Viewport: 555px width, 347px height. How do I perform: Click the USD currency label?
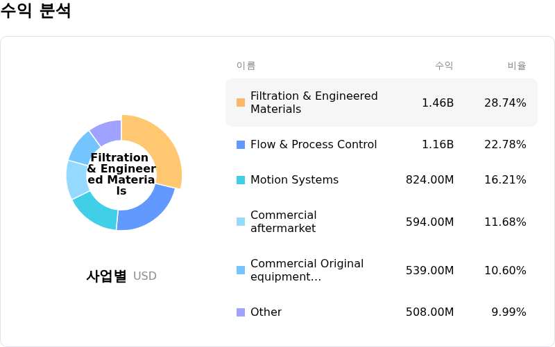click(x=145, y=276)
